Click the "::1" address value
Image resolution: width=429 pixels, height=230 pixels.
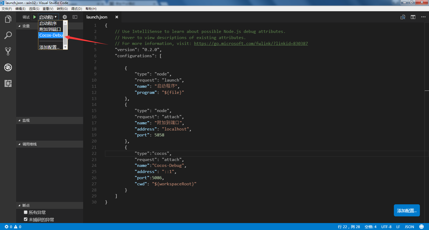[x=168, y=172]
